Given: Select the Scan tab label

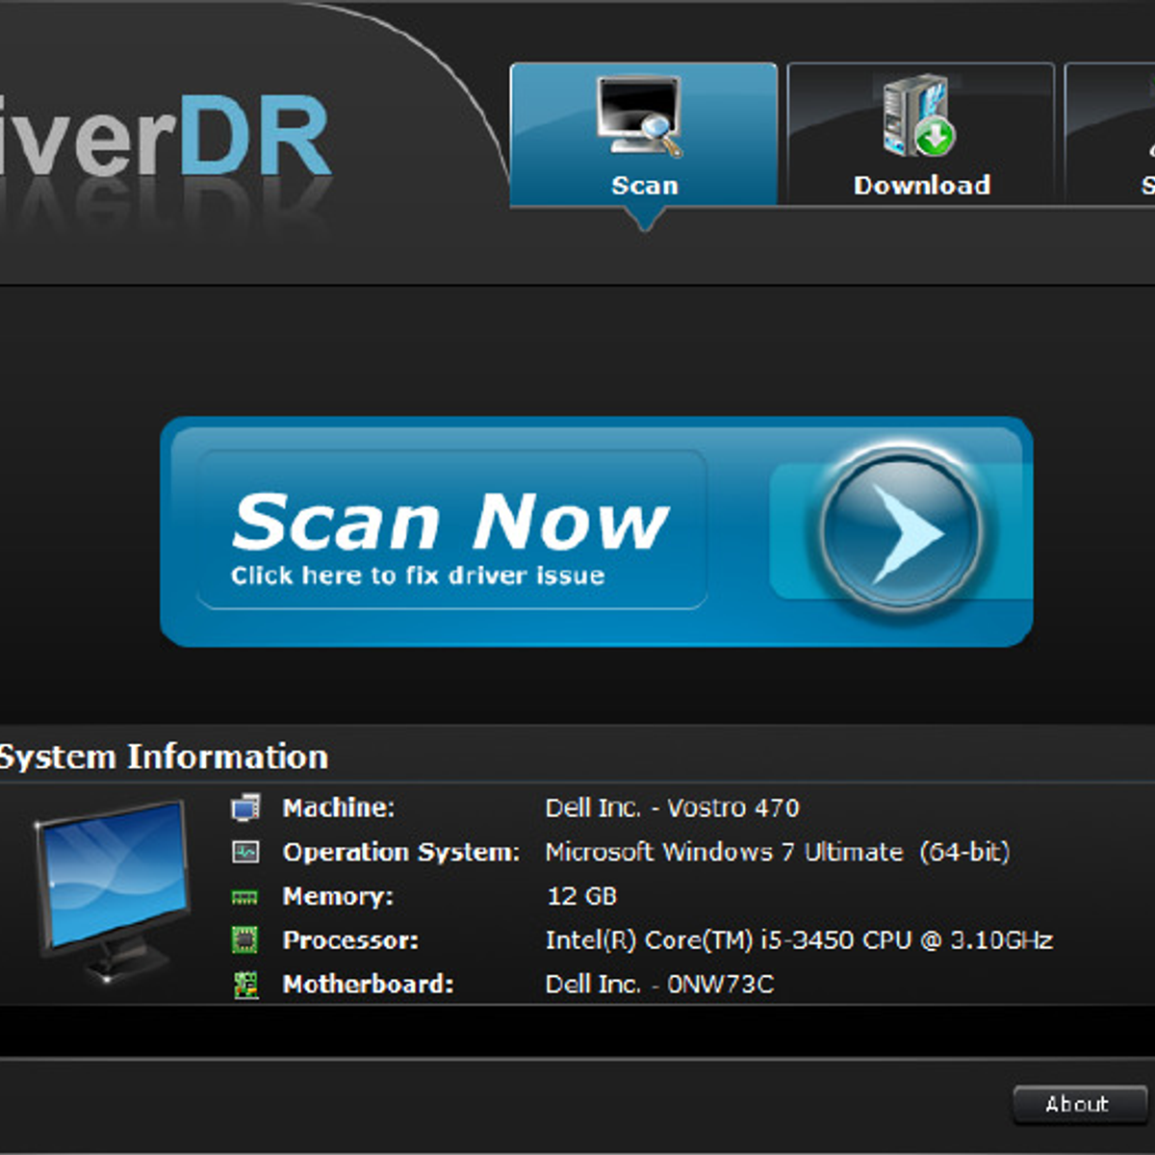Looking at the screenshot, I should pos(644,186).
